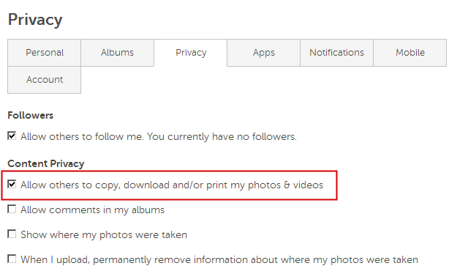Screen dimensions: 457x274
Task: Uncheck the Allow others to follow me checkbox
Action: pyautogui.click(x=12, y=136)
